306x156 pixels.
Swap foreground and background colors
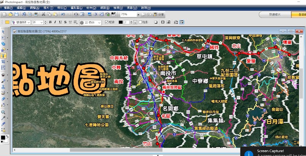[7, 136]
